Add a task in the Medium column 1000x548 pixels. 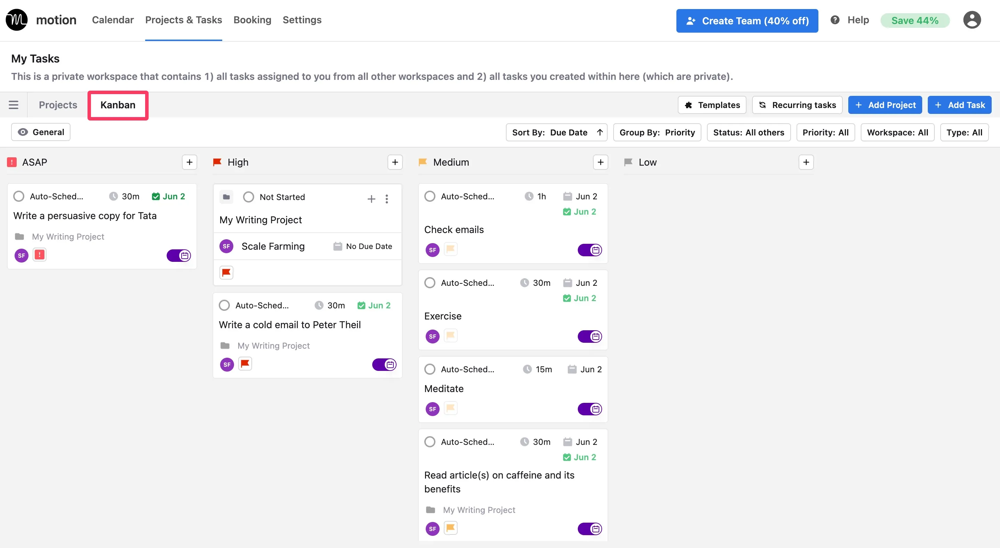click(x=601, y=162)
